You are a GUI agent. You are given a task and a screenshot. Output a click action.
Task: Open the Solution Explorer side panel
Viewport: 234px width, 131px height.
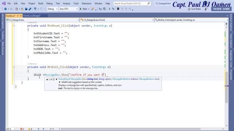coord(231,23)
